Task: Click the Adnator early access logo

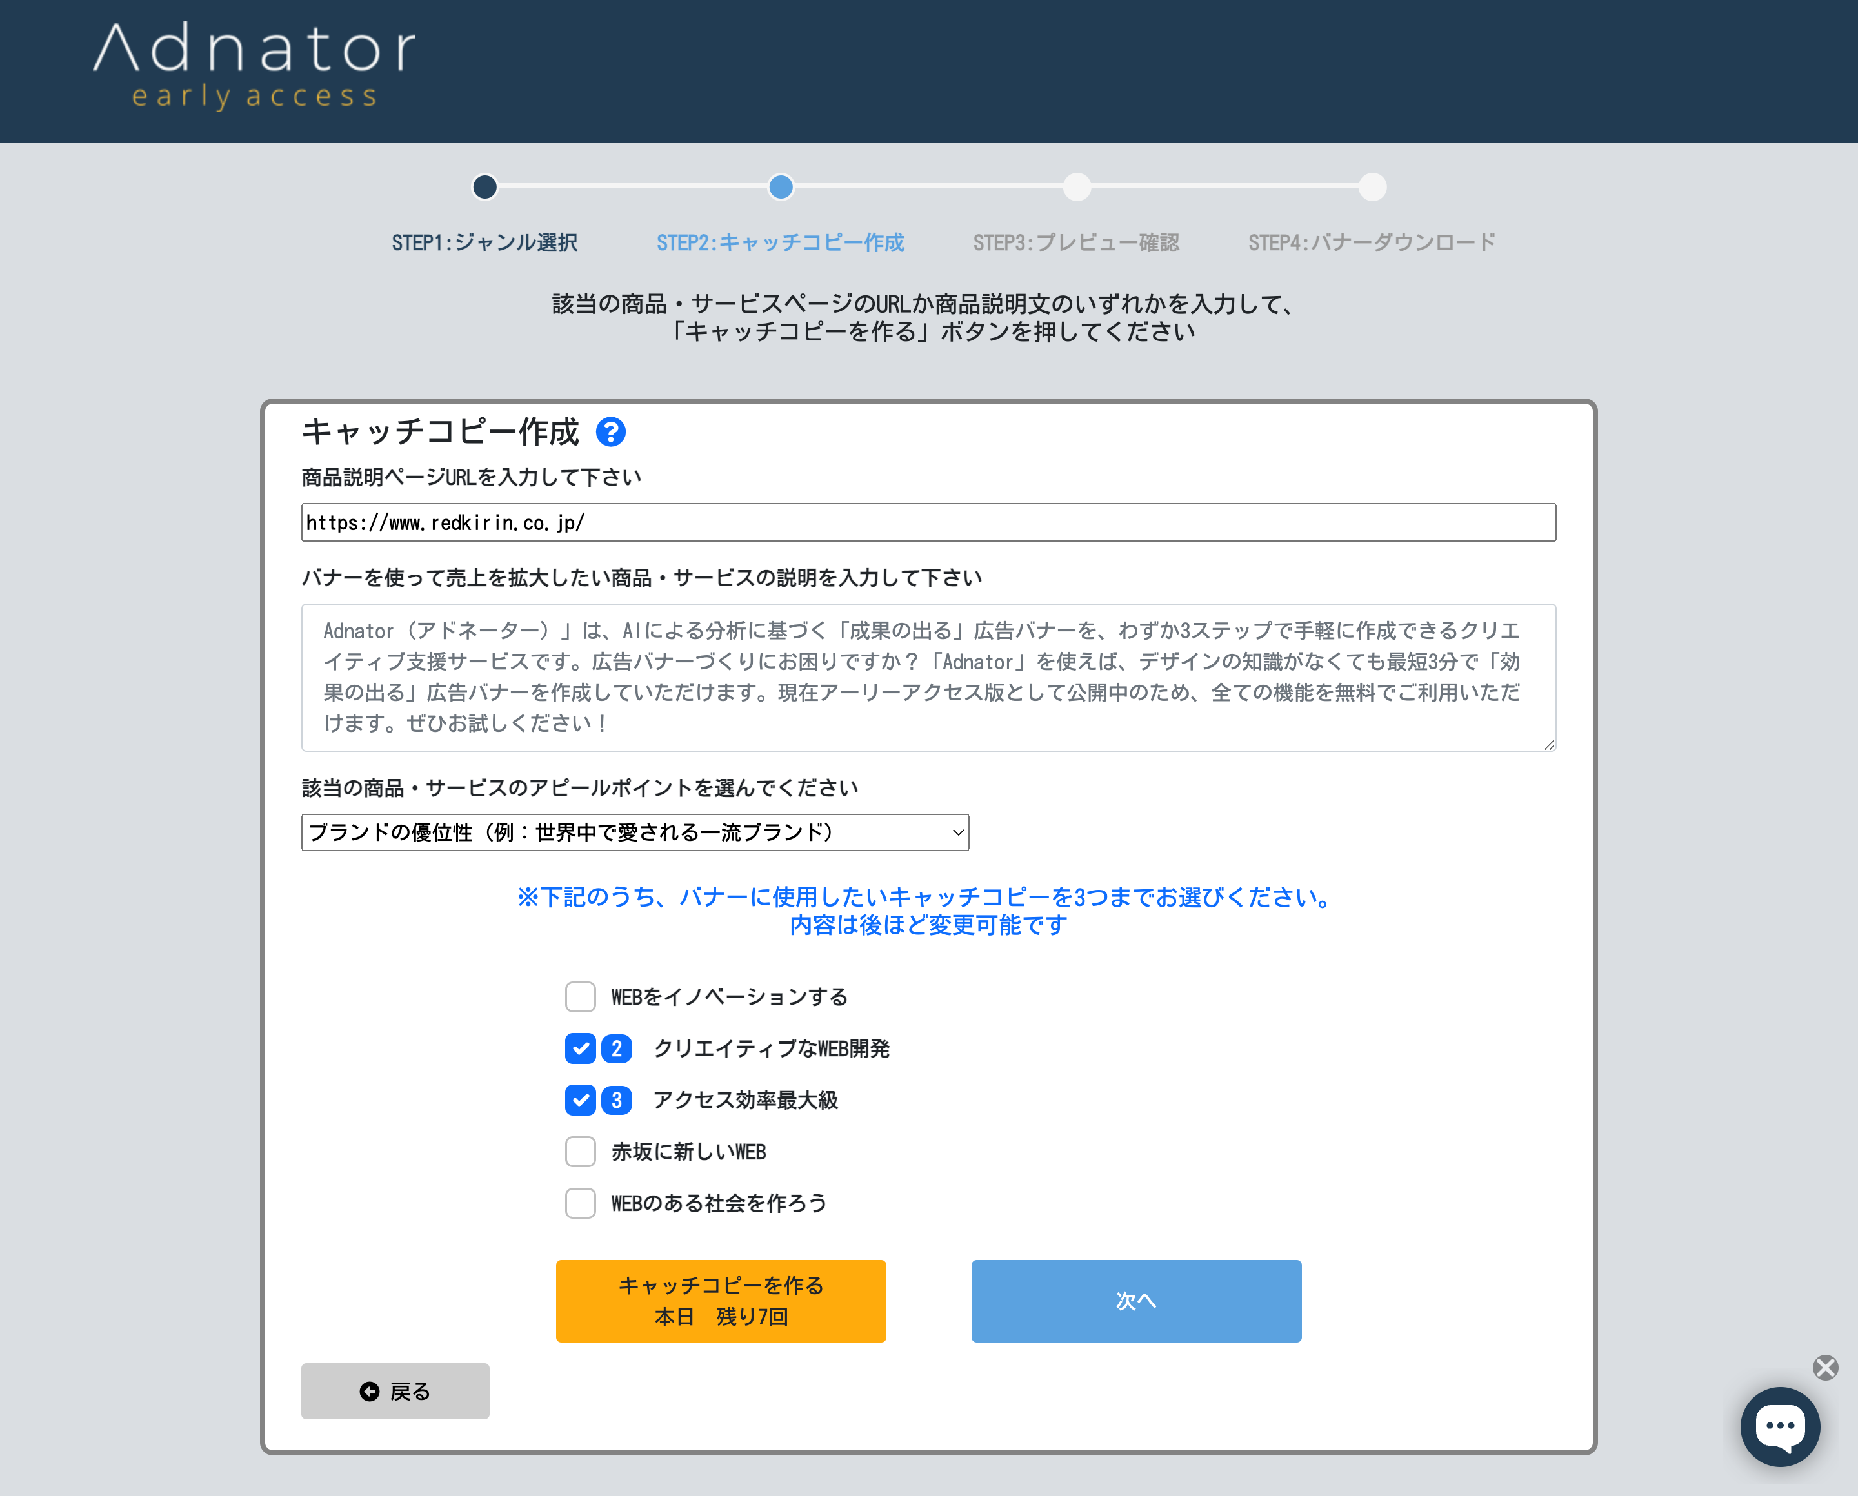Action: 254,67
